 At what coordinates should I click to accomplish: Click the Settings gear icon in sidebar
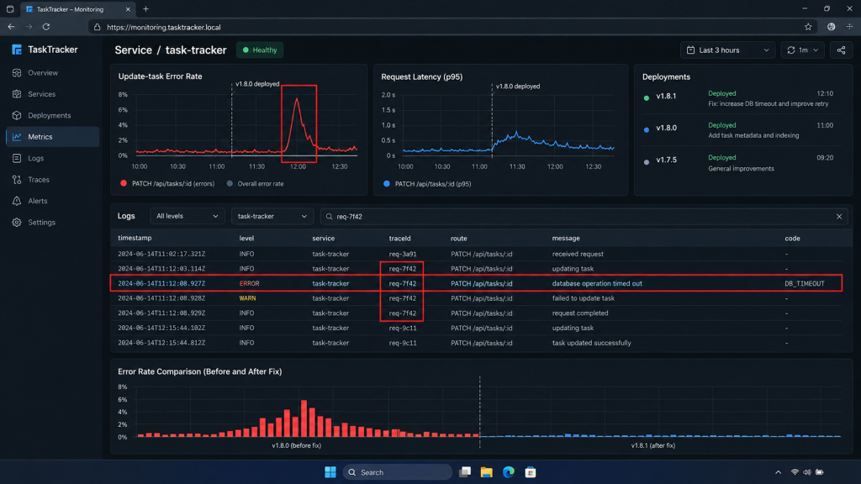(17, 222)
